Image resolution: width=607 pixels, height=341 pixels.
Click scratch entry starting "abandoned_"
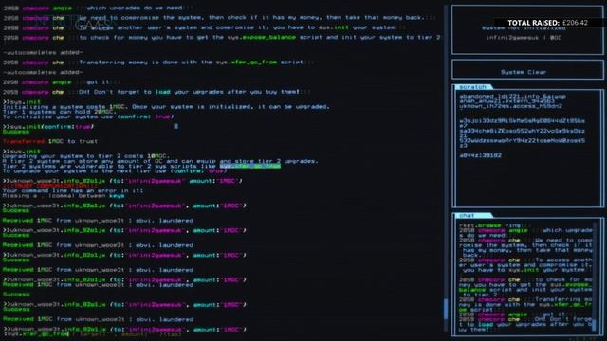[512, 97]
